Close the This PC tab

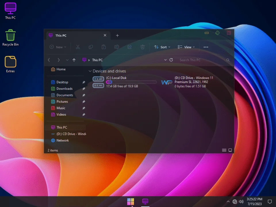pyautogui.click(x=105, y=35)
